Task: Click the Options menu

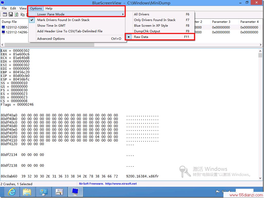Action: [36, 8]
